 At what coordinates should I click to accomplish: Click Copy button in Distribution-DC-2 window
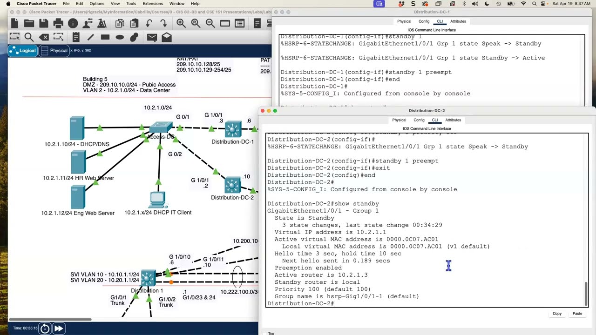coord(557,314)
